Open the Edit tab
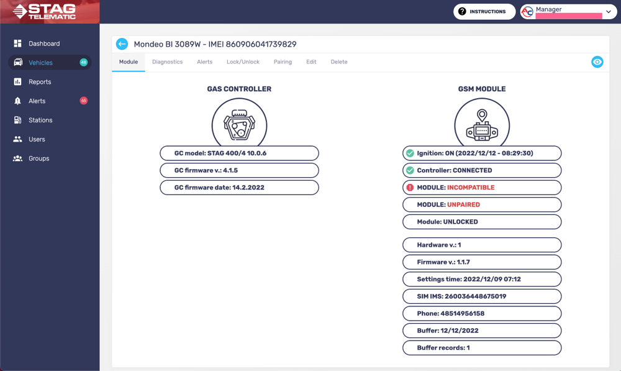Screen dimensions: 621x371 point(311,62)
